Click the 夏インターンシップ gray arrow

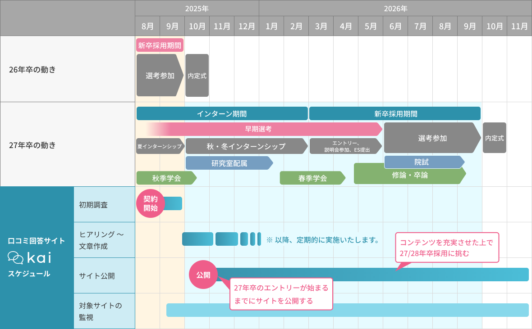(x=160, y=146)
